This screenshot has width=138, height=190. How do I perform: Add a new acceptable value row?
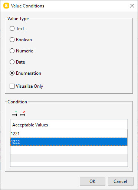(14, 113)
